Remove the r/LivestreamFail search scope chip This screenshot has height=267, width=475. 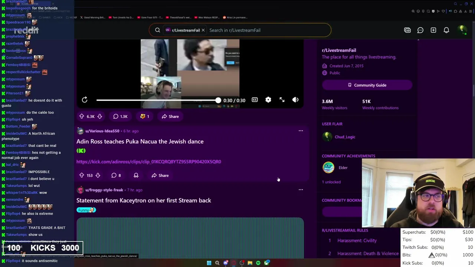[x=203, y=30]
